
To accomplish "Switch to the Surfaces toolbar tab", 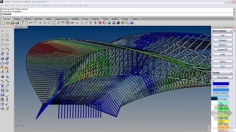I will (x=96, y=19).
